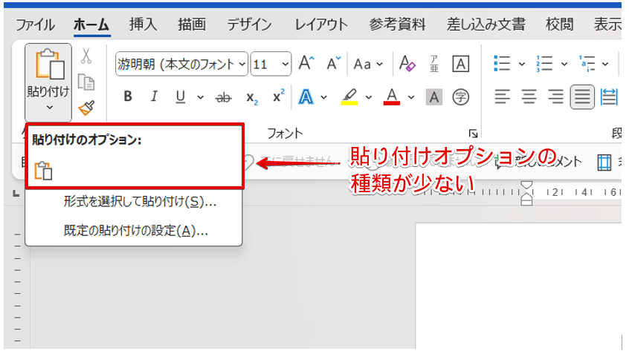Screen dimensions: 629x351
Task: Toggle character shading gray A
Action: (x=434, y=97)
